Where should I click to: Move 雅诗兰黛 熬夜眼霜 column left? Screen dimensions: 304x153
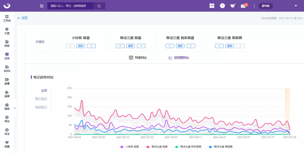(170, 46)
